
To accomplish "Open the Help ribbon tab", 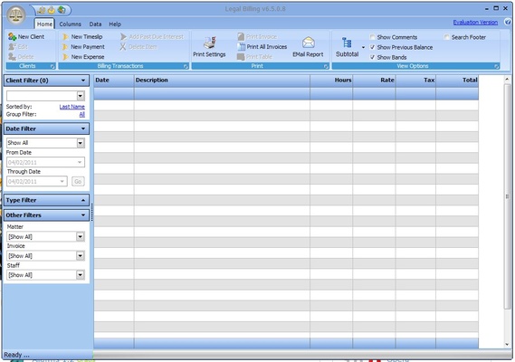I will (x=115, y=24).
